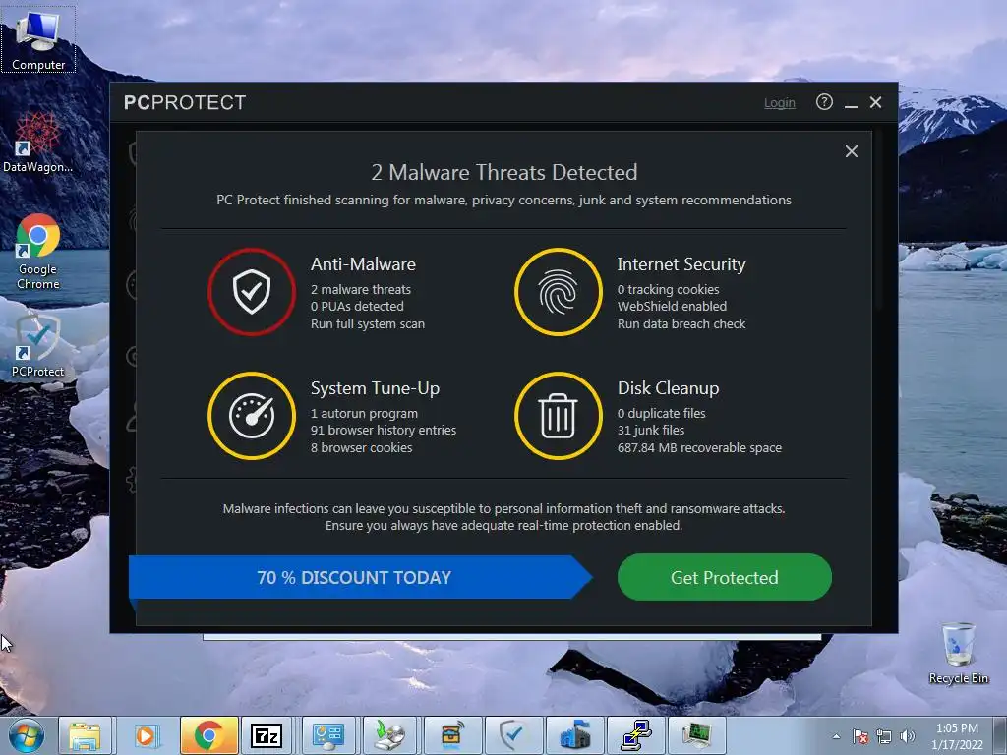Click the Action Center flag tray icon
1007x755 pixels.
pos(859,736)
